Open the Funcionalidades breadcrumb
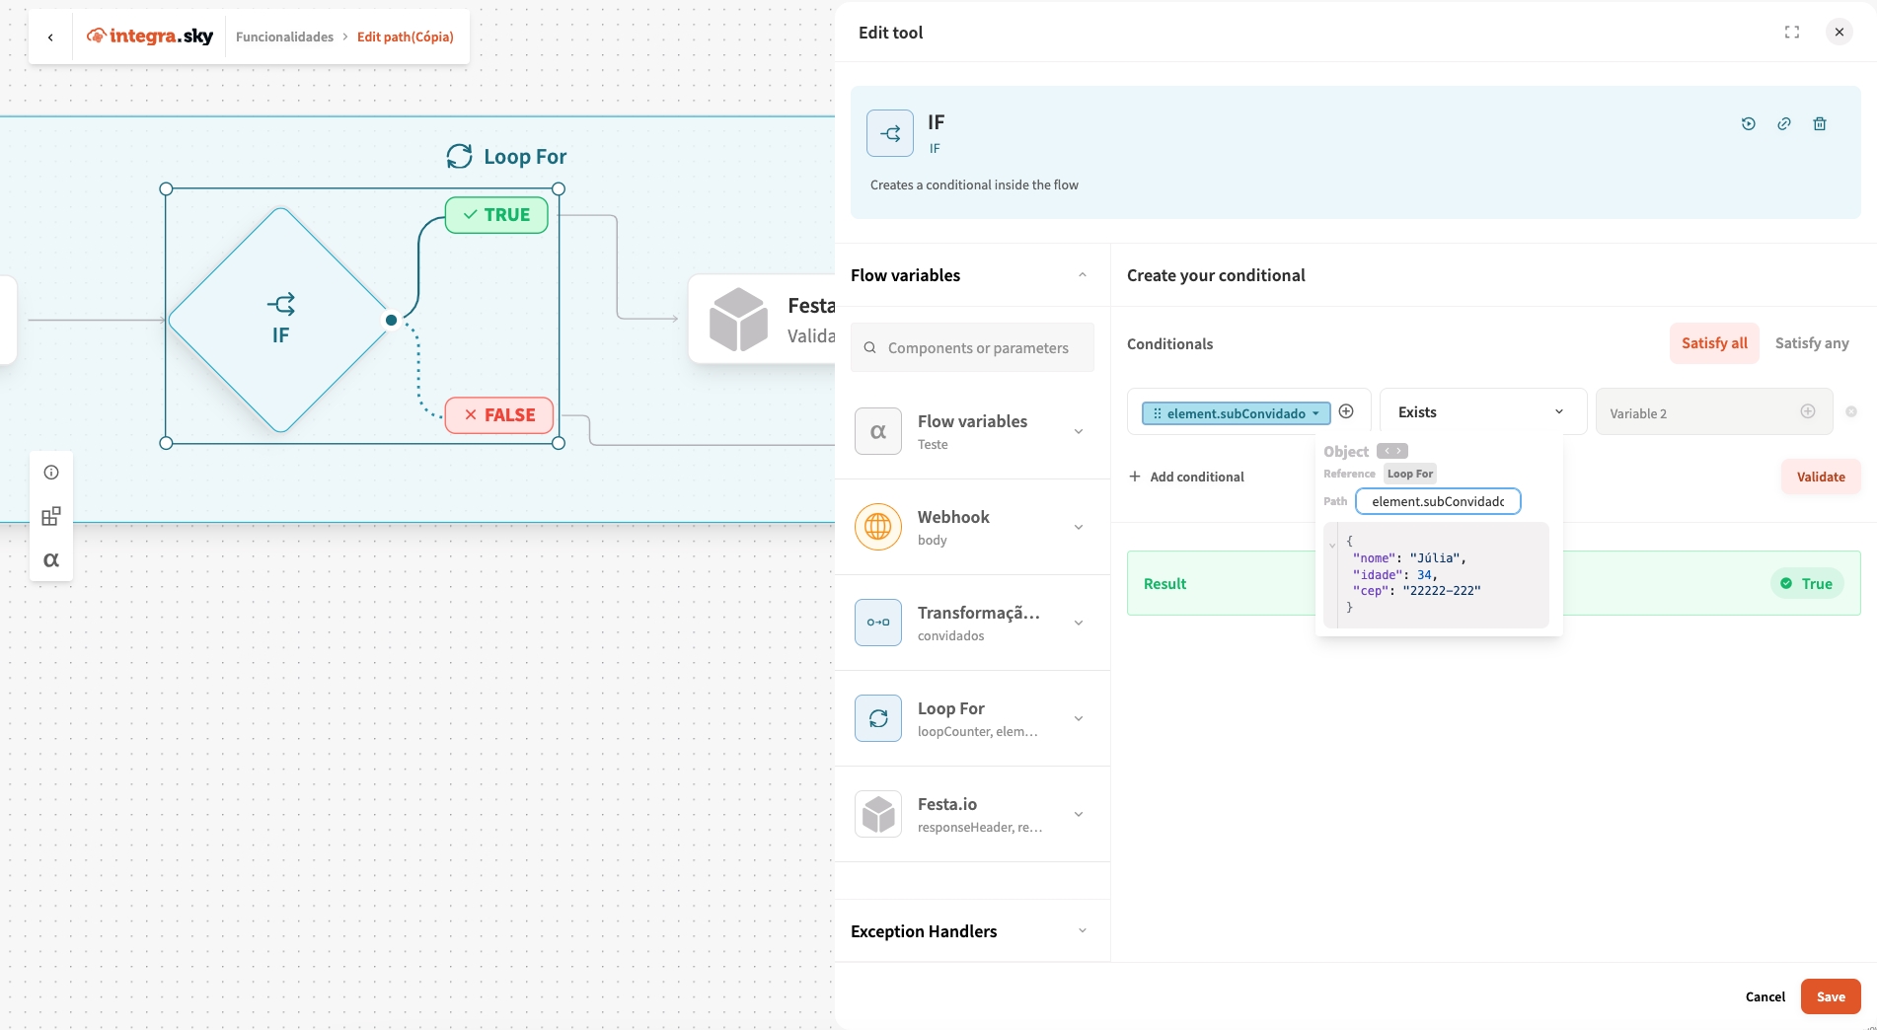The image size is (1877, 1030). (284, 37)
